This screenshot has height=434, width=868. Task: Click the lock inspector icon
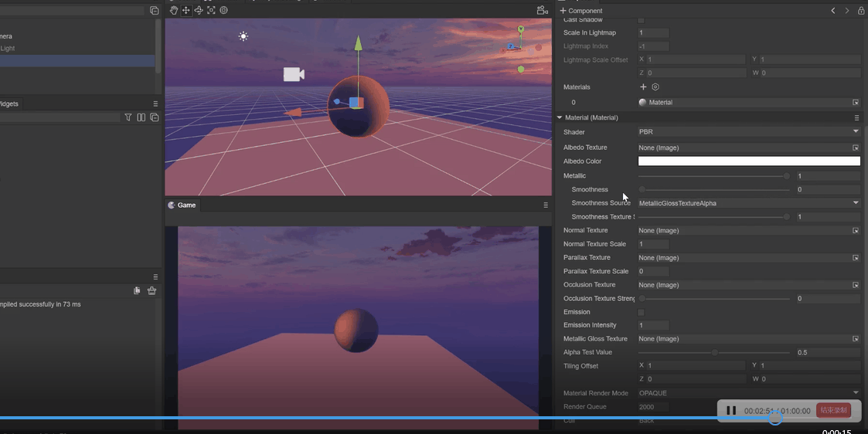pyautogui.click(x=861, y=11)
